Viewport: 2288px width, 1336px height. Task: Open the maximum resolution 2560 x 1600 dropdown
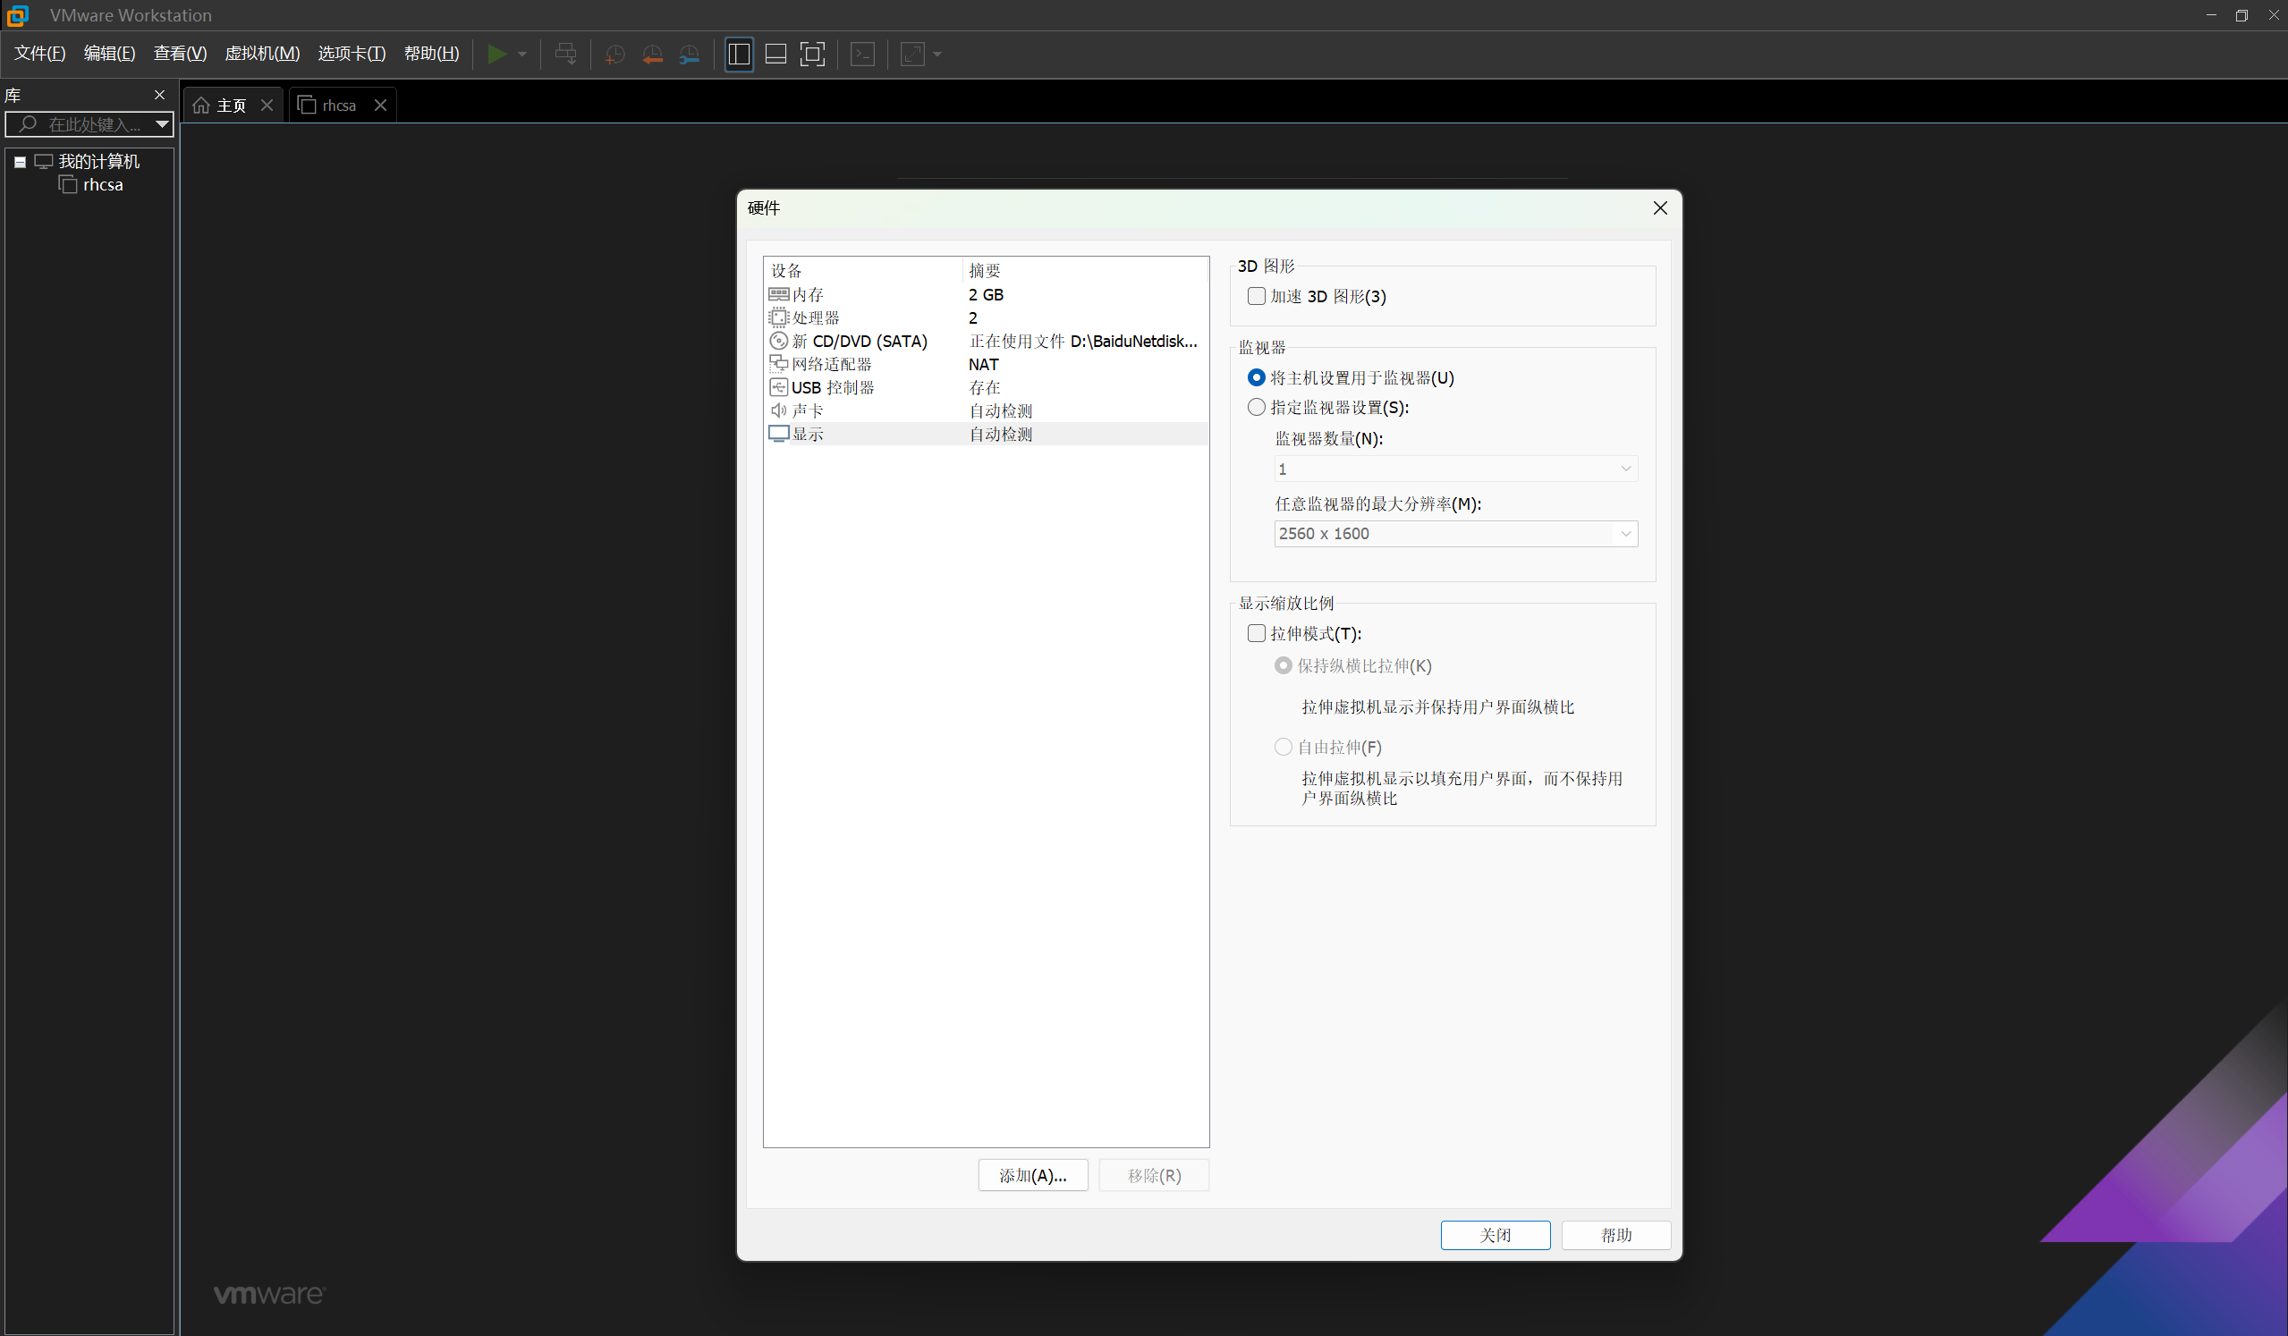(1455, 534)
